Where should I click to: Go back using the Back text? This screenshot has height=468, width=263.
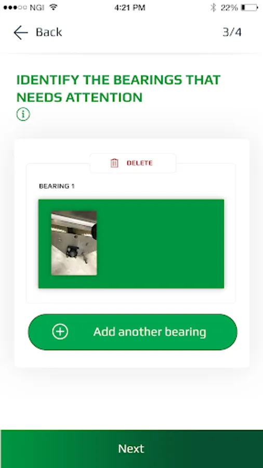(49, 32)
